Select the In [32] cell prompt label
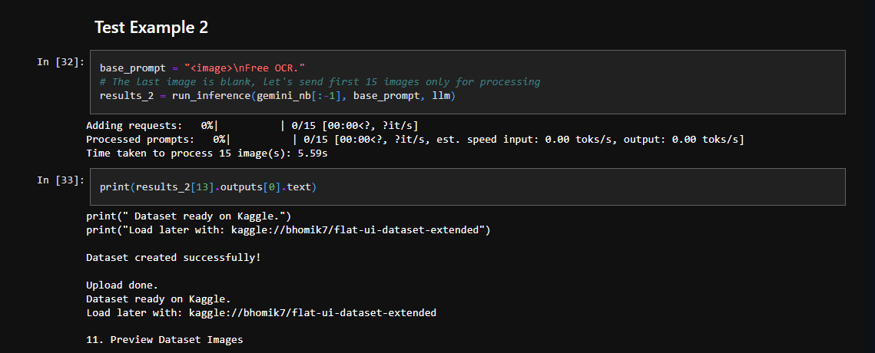875x353 pixels. tap(61, 61)
